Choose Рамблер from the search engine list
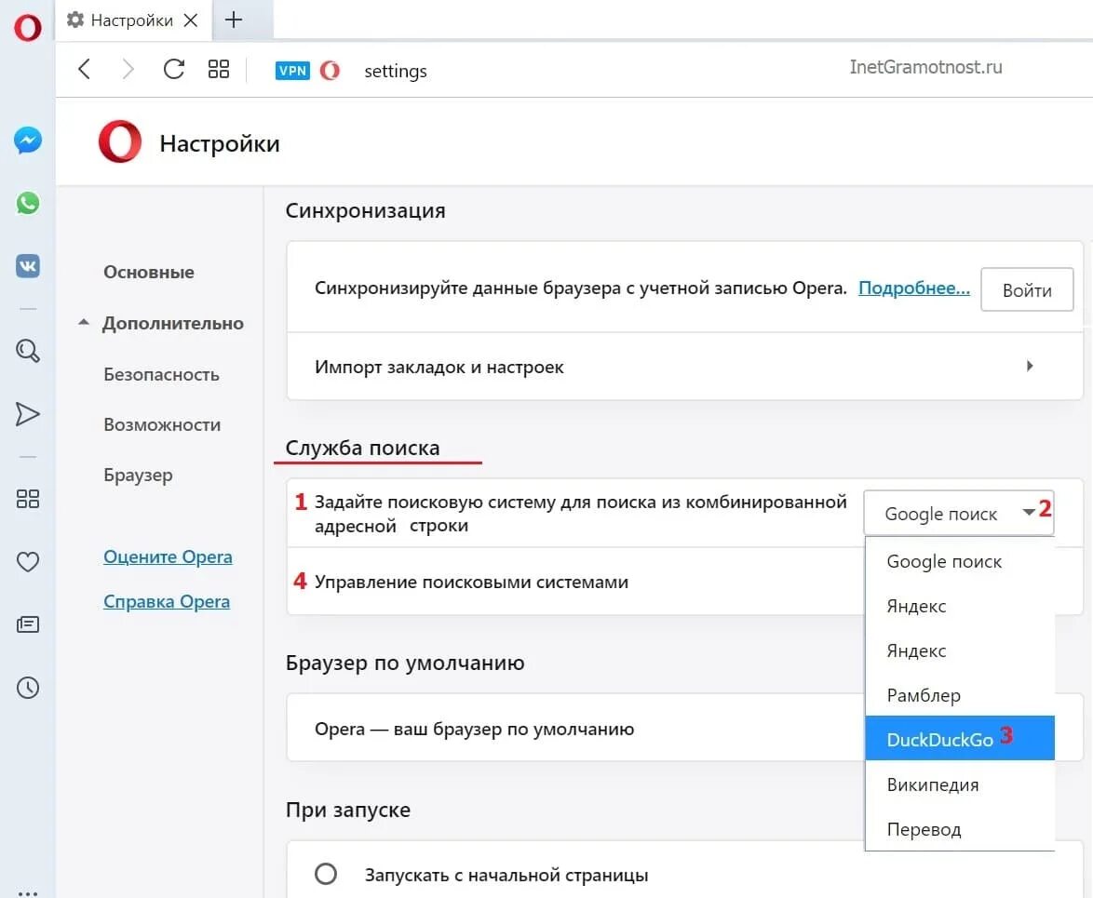 point(960,695)
